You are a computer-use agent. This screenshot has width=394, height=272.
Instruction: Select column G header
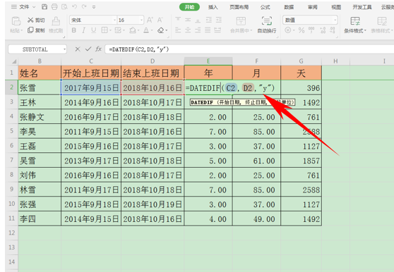[301, 61]
